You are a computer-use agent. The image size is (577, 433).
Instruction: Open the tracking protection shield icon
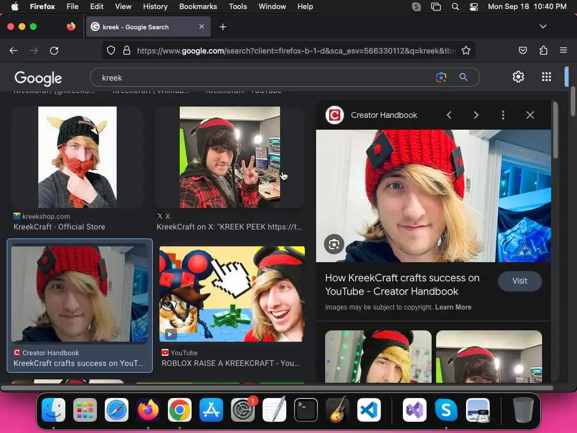(111, 50)
